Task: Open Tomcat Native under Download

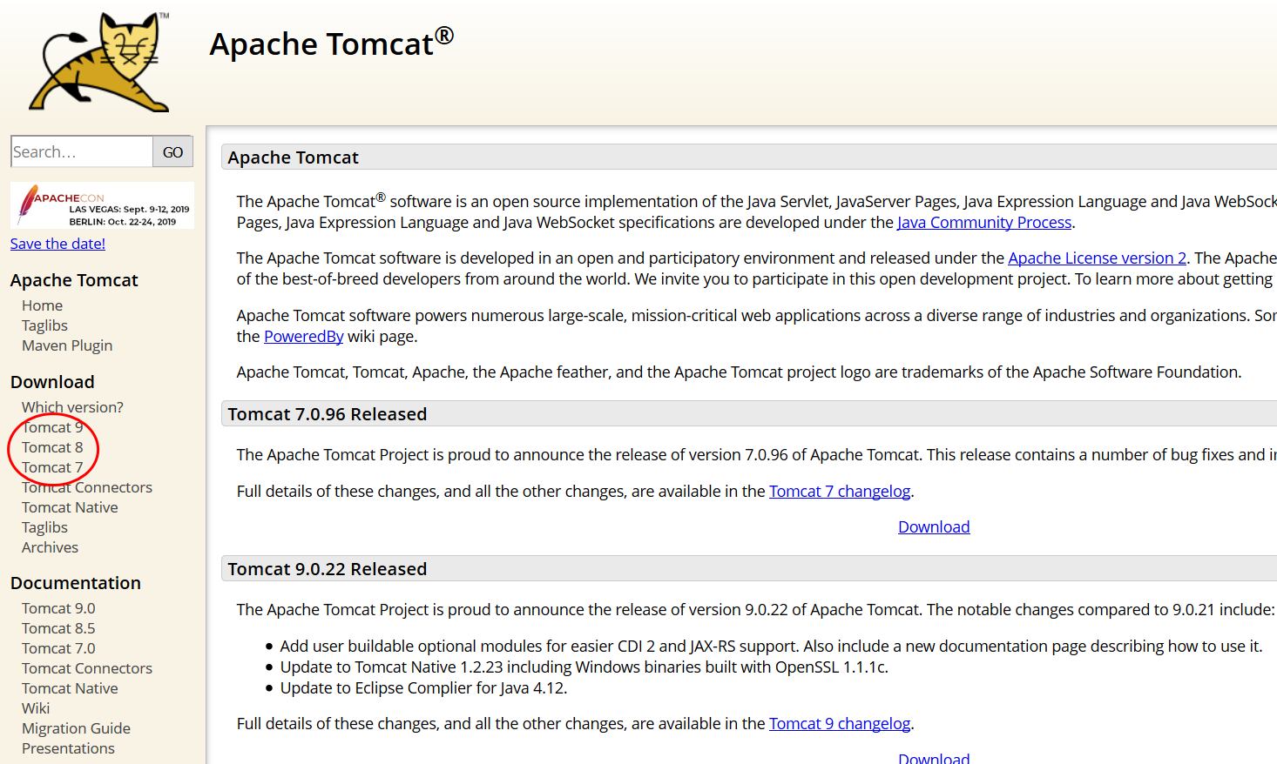Action: (70, 507)
